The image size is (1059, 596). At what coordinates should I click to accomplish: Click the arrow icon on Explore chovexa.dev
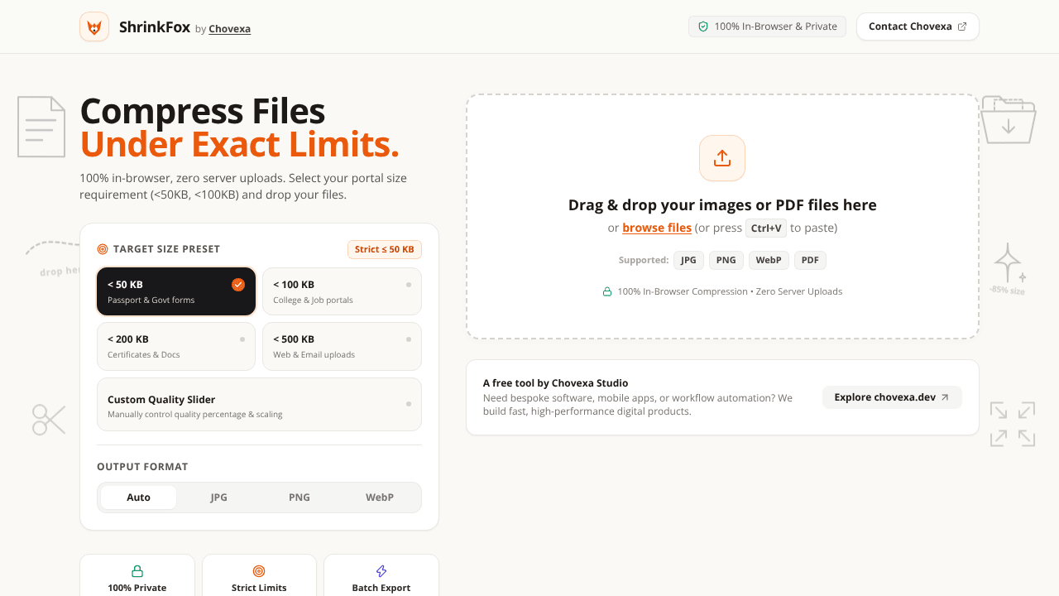[x=945, y=397]
